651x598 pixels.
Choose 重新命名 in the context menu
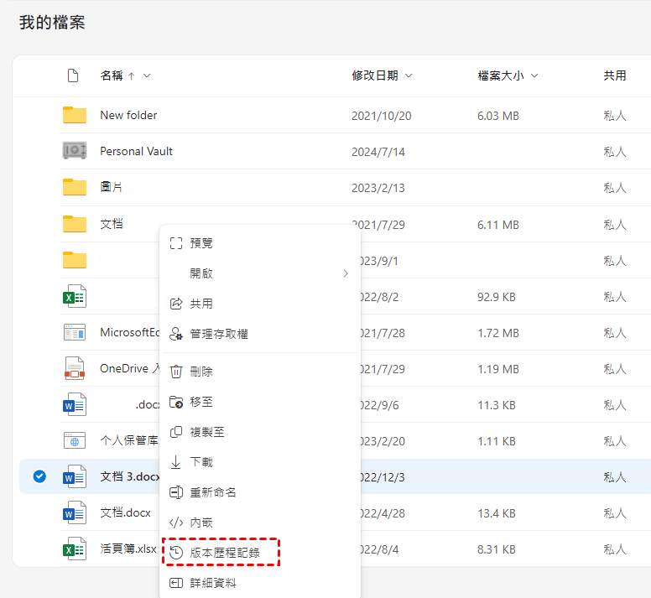[x=213, y=492]
